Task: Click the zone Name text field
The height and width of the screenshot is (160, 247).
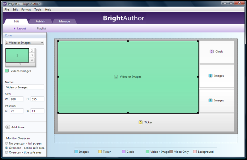Action: pos(25,87)
